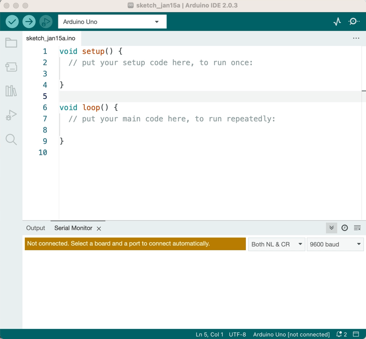Toggle the bottom panel from status bar
366x339 pixels.
[x=356, y=334]
